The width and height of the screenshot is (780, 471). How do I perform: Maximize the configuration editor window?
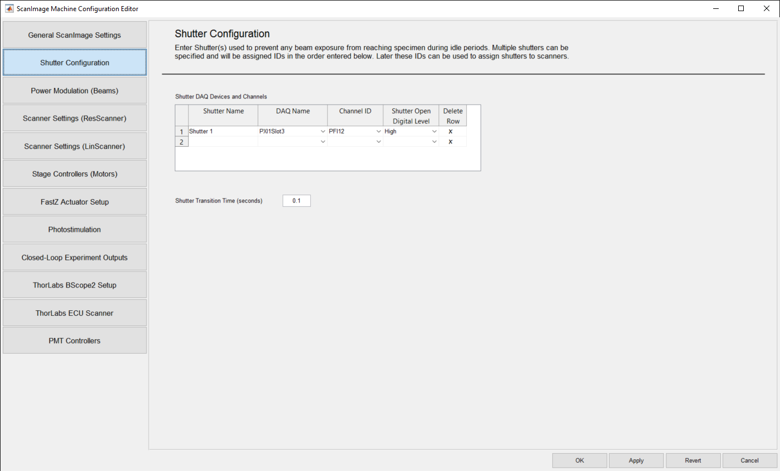(x=741, y=8)
